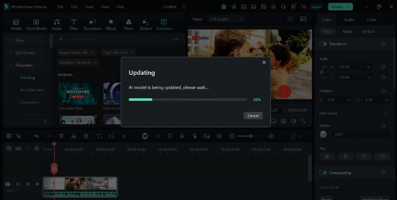Open the Transitions panel
397x200 pixels.
coord(92,25)
